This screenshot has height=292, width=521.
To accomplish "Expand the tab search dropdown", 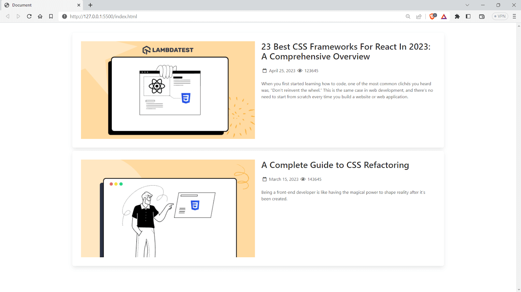I will (467, 5).
